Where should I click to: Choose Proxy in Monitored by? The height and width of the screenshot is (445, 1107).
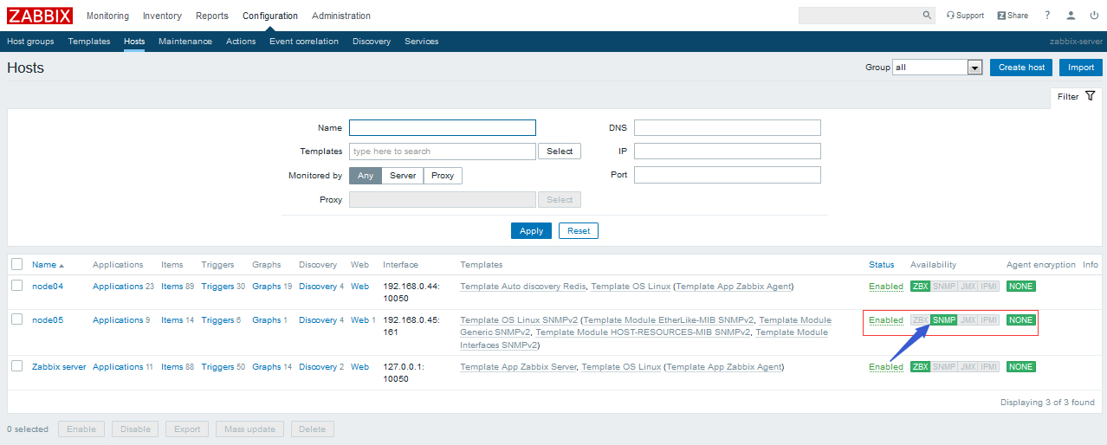pos(443,176)
